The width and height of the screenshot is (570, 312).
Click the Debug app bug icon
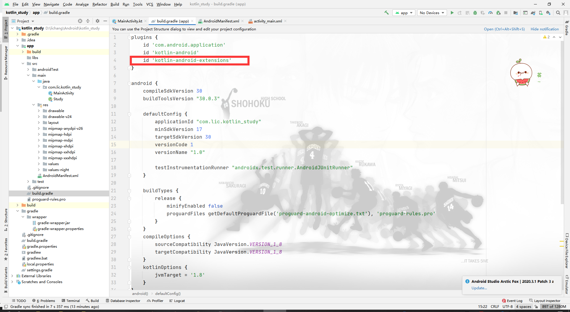[475, 13]
